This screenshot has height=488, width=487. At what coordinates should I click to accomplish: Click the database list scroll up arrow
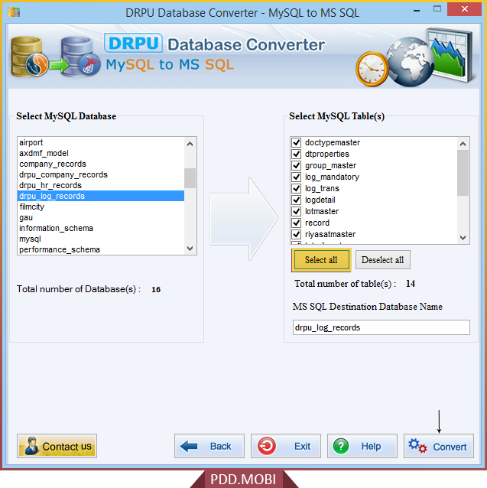click(x=190, y=144)
